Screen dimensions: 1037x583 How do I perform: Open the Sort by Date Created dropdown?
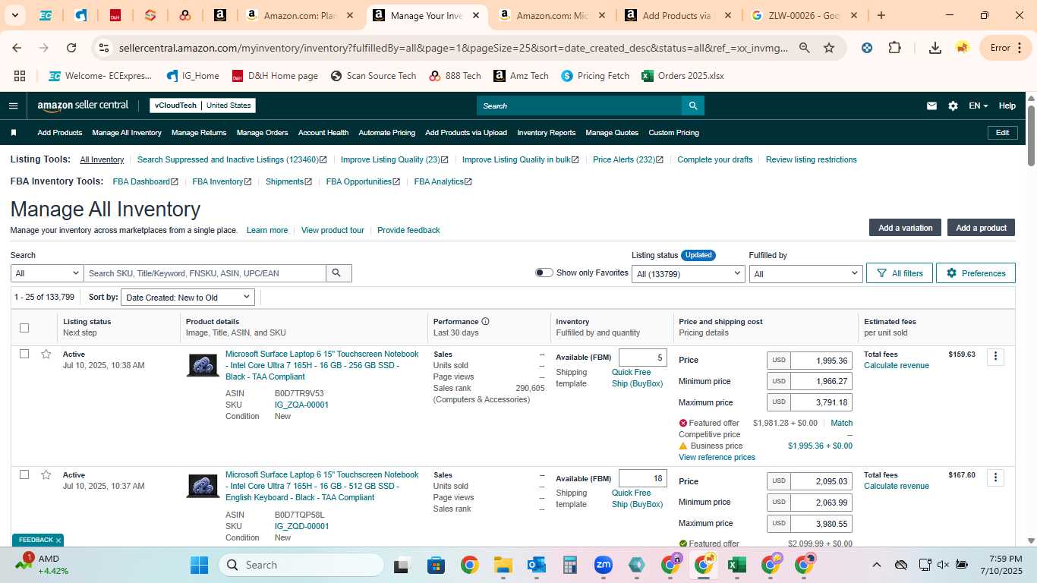pos(188,298)
